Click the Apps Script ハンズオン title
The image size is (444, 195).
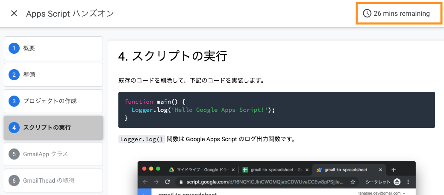pos(70,13)
